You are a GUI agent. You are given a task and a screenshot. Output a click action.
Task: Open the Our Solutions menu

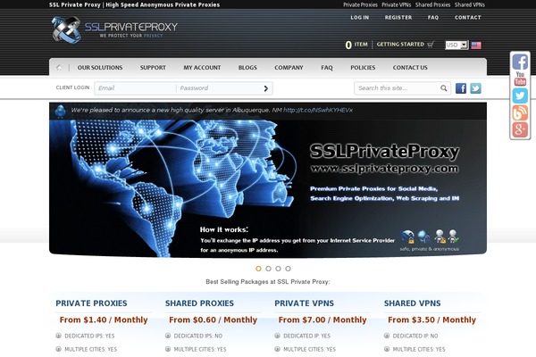(x=100, y=68)
